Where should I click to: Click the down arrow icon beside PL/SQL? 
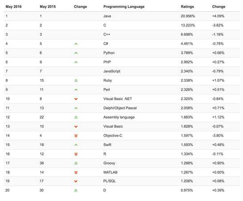pyautogui.click(x=76, y=181)
